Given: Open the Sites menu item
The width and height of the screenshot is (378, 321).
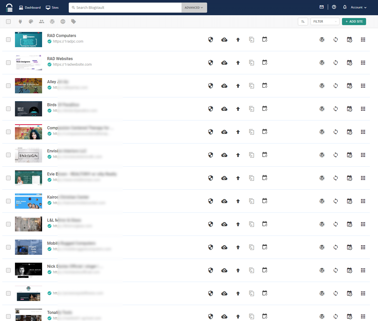Looking at the screenshot, I should tap(52, 8).
